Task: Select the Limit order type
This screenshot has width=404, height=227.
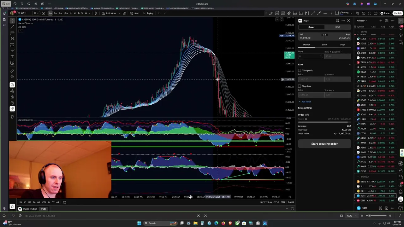Action: 324,45
